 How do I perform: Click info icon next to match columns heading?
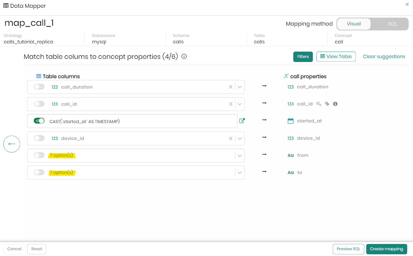pyautogui.click(x=184, y=57)
